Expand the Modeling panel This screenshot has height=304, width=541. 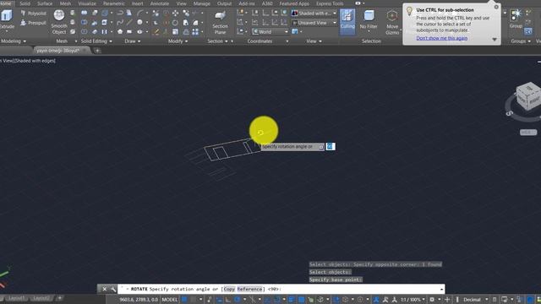point(14,41)
